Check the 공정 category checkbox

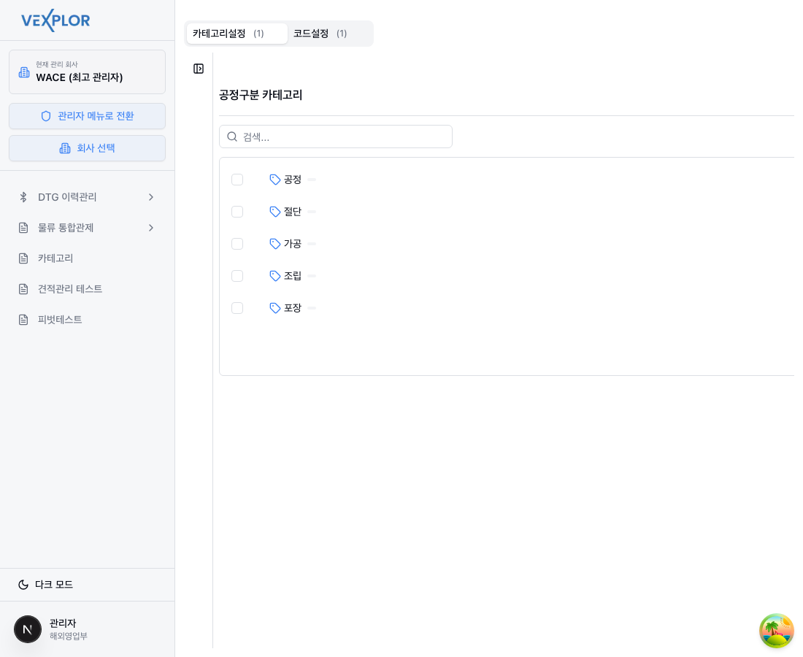tap(237, 180)
